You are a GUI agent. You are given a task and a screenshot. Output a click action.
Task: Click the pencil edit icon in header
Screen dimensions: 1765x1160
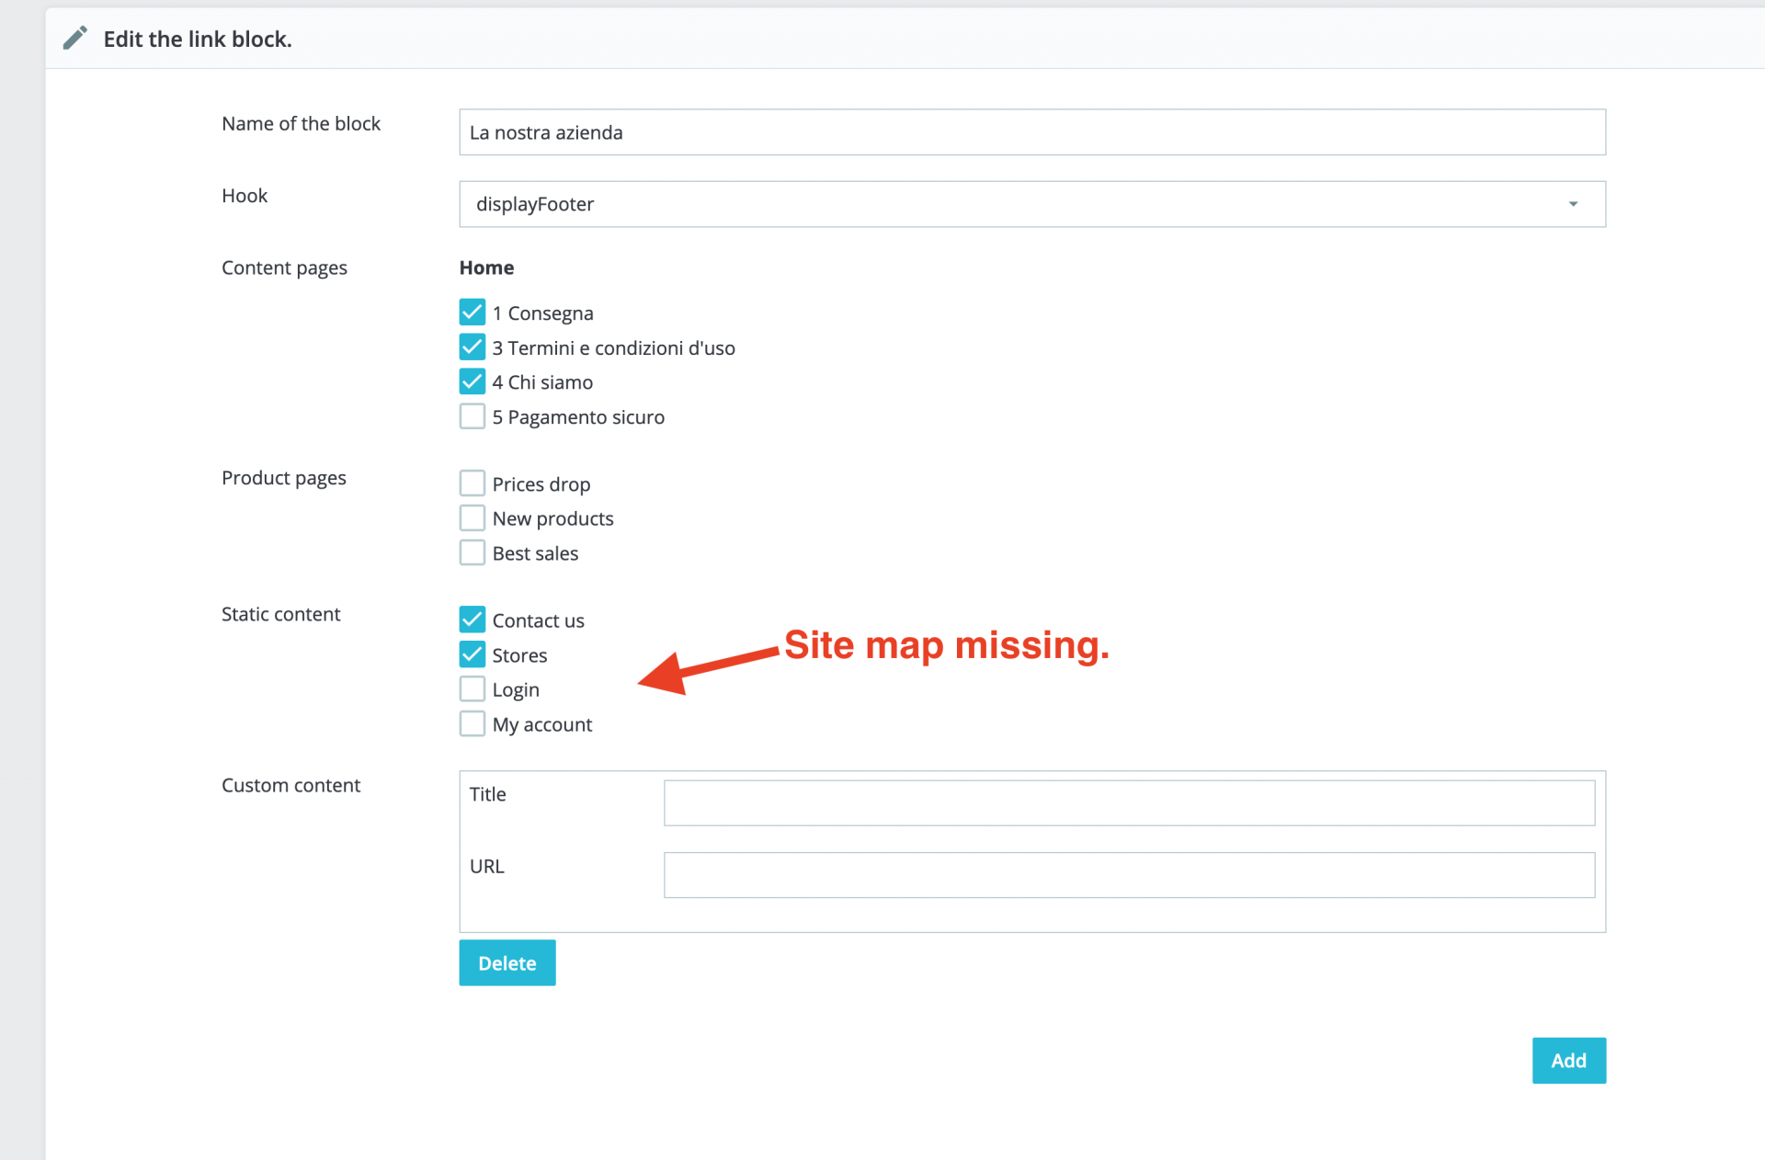pyautogui.click(x=74, y=38)
